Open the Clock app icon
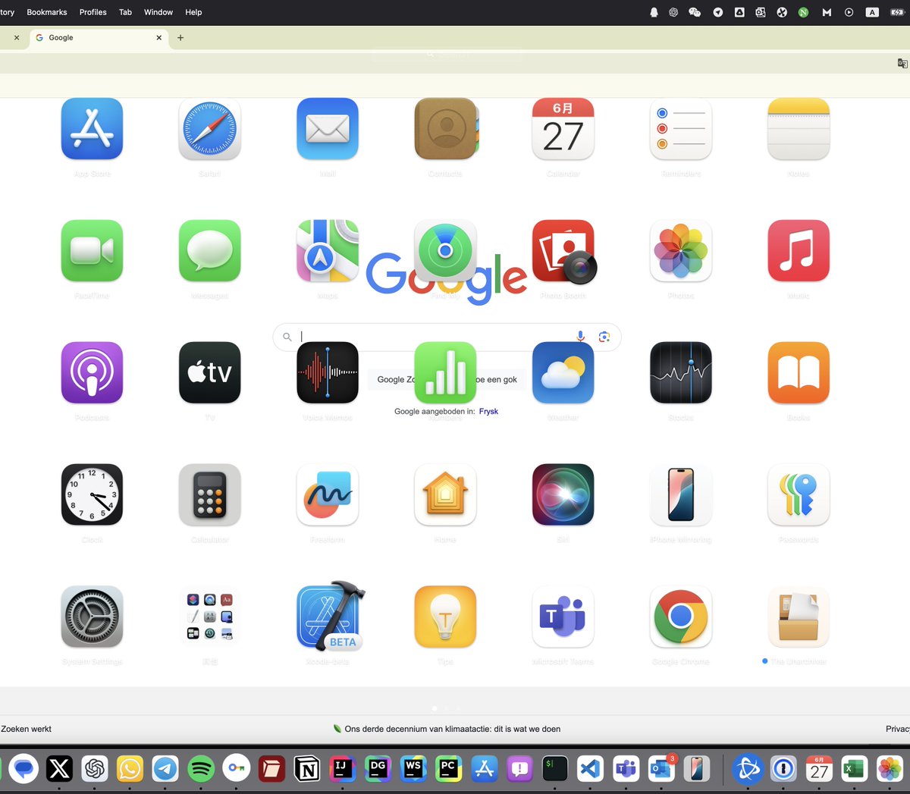This screenshot has width=910, height=794. pyautogui.click(x=92, y=494)
